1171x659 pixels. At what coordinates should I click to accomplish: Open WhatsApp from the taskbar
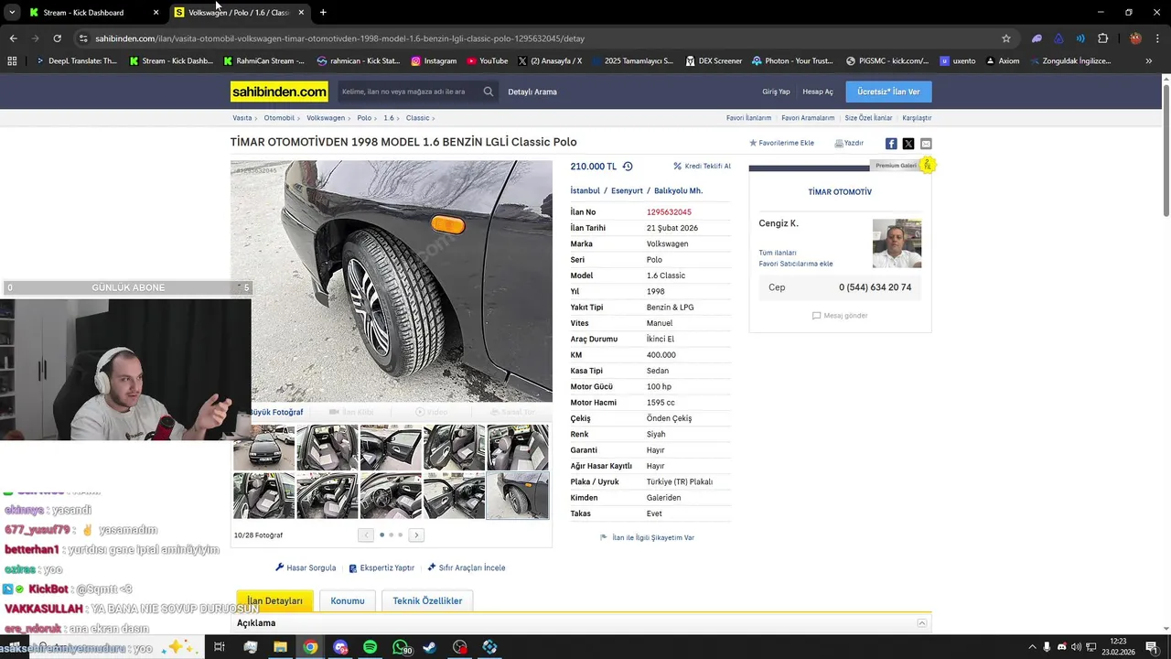click(401, 647)
